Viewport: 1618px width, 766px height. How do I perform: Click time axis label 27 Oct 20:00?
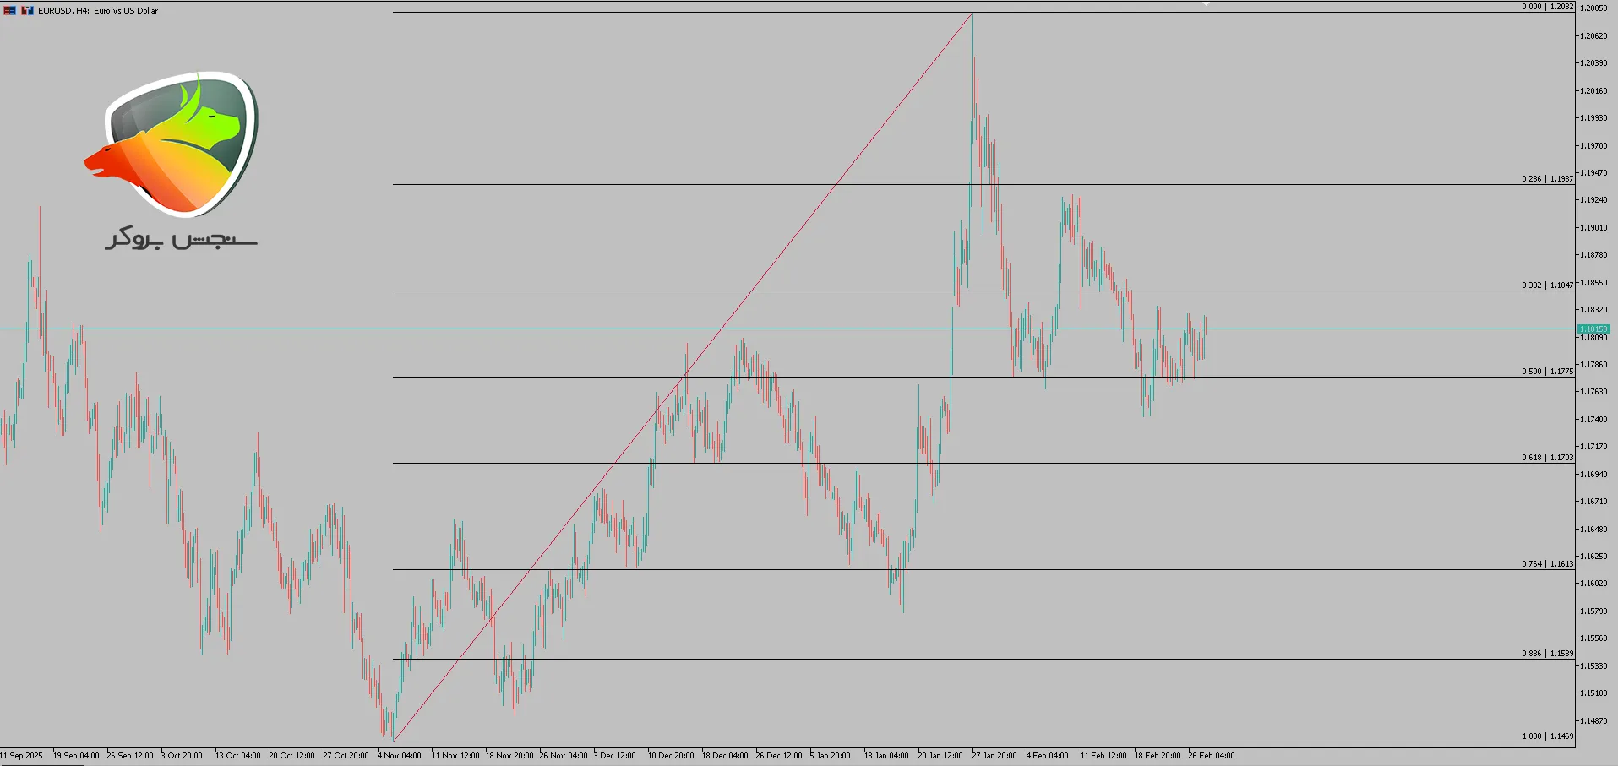346,756
